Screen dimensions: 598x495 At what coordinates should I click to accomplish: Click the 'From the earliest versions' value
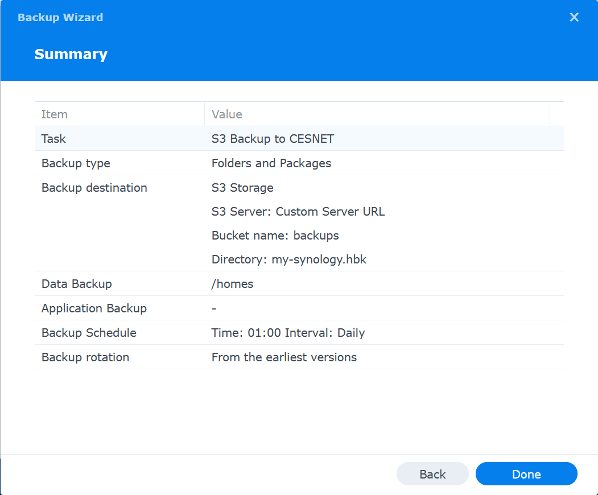pos(284,357)
